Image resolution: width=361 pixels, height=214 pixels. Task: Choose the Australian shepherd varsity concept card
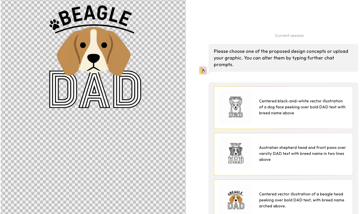[283, 154]
